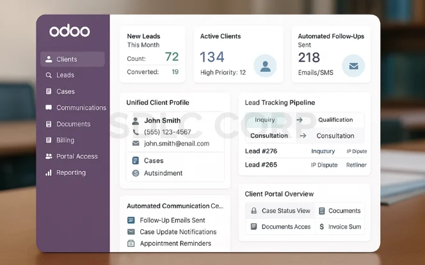Open Follow-Up Emails Sent item
The image size is (425, 265).
pos(166,220)
